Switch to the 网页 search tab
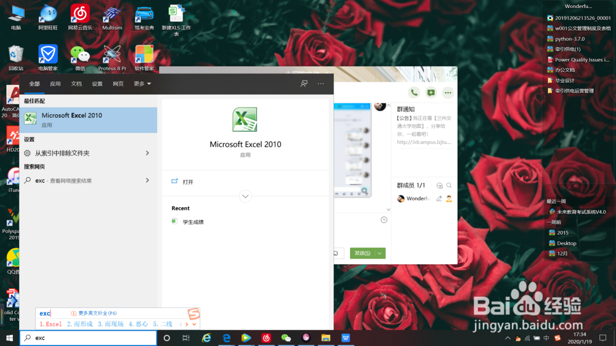This screenshot has width=616, height=346. click(x=118, y=84)
